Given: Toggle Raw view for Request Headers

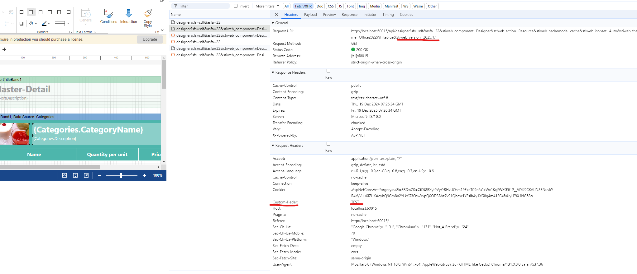Looking at the screenshot, I should tap(328, 144).
